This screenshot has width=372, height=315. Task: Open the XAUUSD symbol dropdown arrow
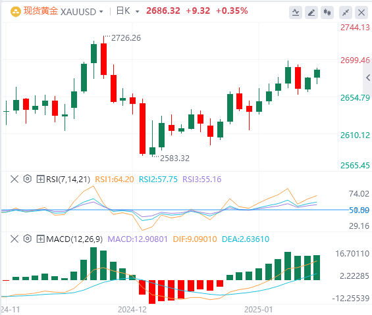101,12
